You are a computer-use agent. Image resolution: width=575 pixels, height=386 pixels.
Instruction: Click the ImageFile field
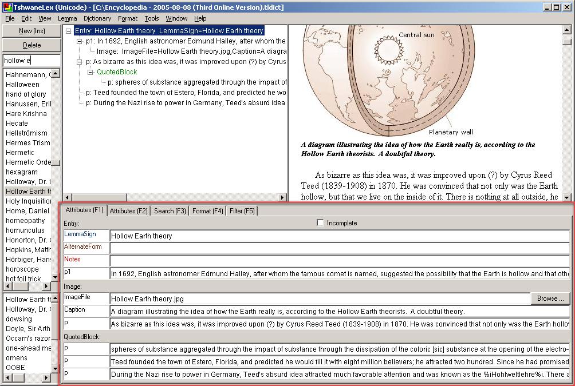(x=320, y=299)
